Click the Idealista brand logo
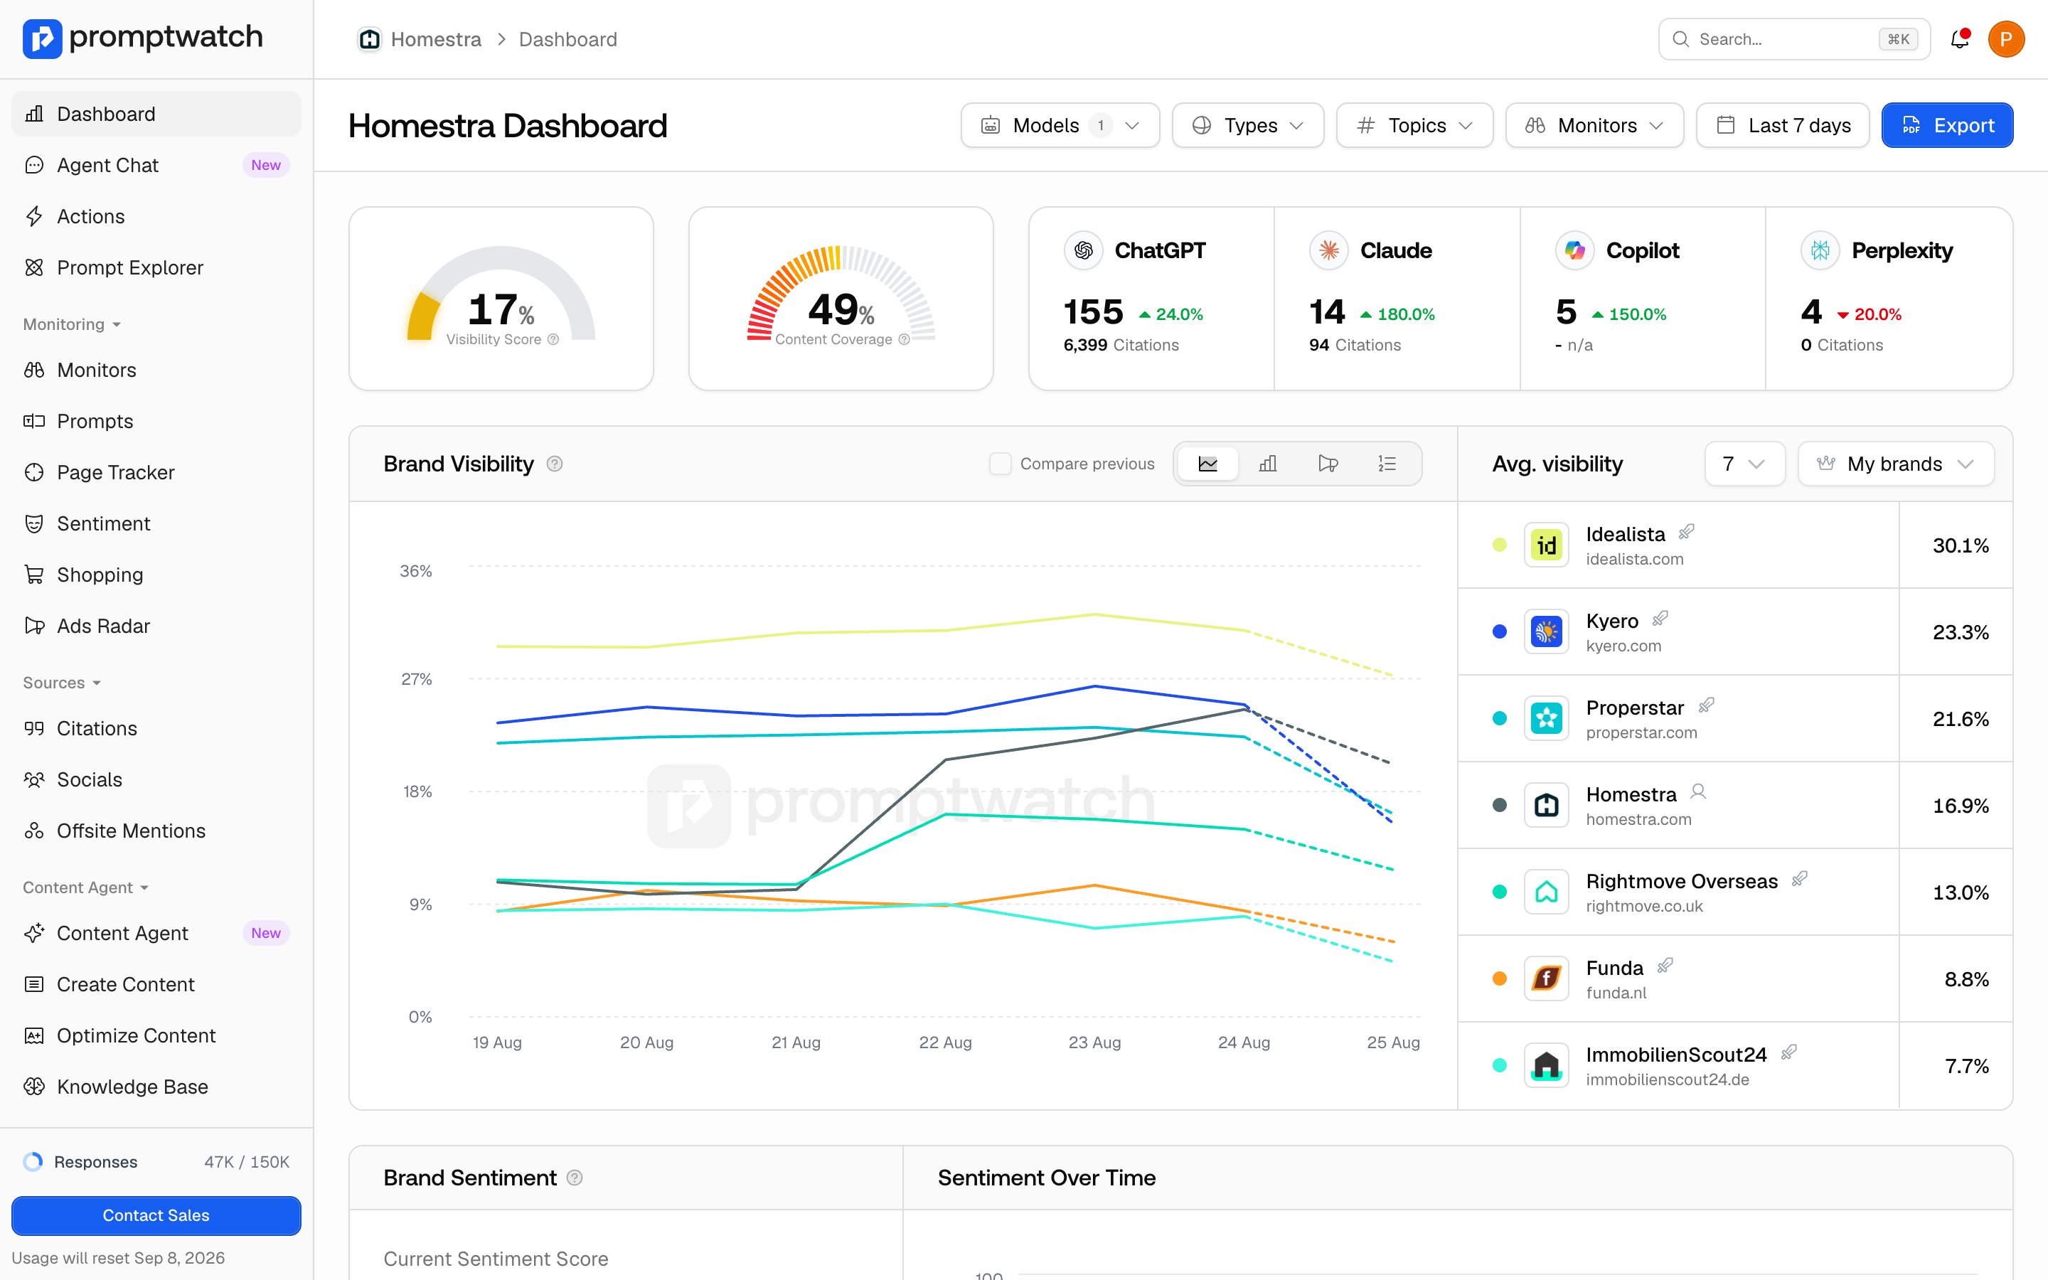This screenshot has width=2048, height=1280. 1546,545
